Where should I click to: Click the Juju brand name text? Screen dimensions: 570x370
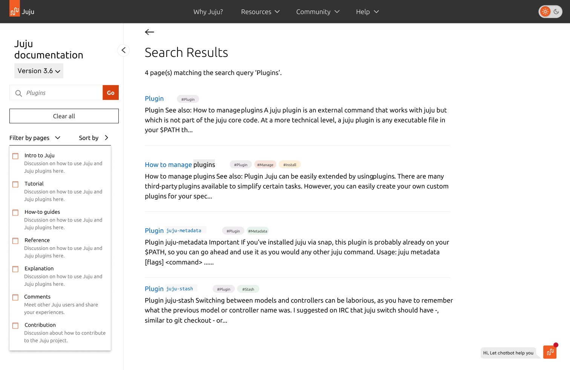28,12
